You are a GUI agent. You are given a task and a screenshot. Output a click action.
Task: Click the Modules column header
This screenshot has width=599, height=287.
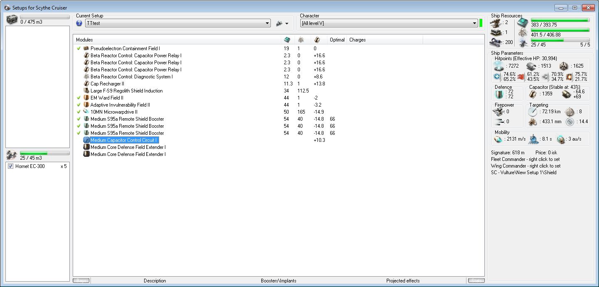click(177, 40)
